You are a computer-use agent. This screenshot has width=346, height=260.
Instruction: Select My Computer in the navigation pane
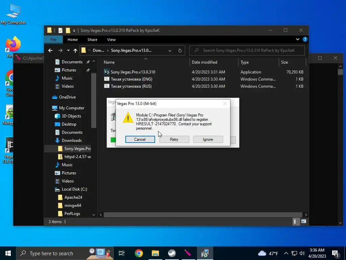[72, 108]
